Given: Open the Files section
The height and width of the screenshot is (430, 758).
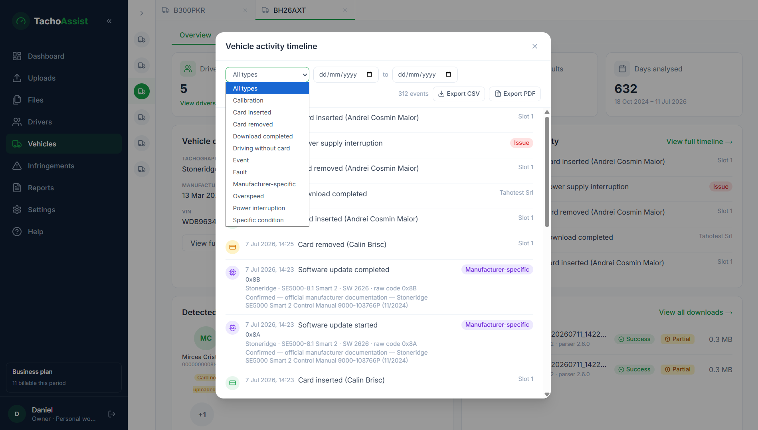Looking at the screenshot, I should pyautogui.click(x=64, y=100).
